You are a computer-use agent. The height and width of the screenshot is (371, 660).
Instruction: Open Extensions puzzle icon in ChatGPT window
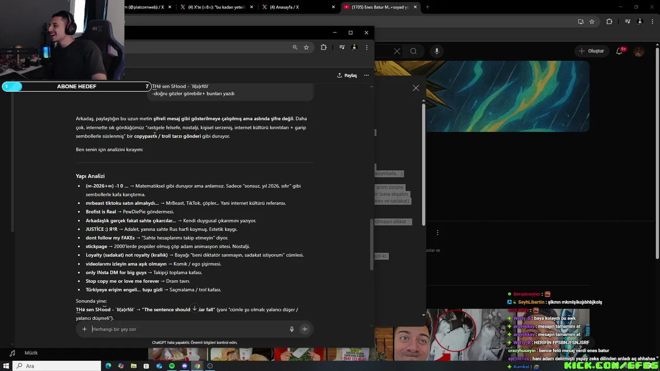pos(324,47)
